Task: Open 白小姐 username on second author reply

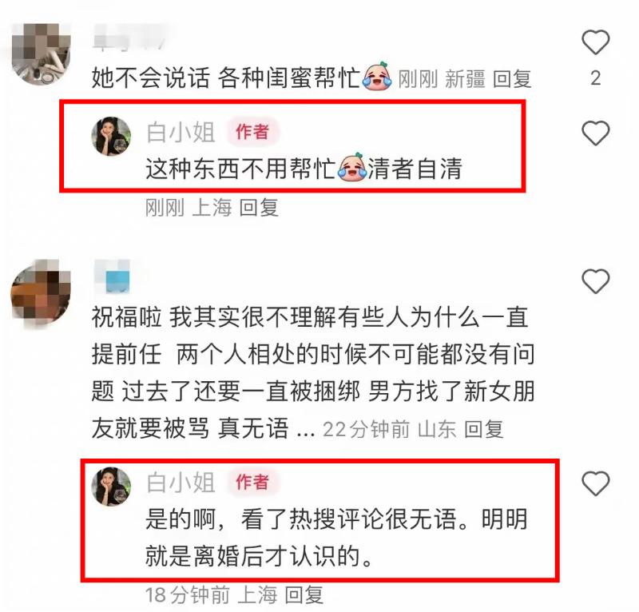Action: pos(181,483)
